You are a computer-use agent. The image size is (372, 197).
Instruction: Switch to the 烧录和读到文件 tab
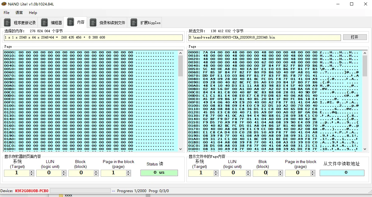112,23
